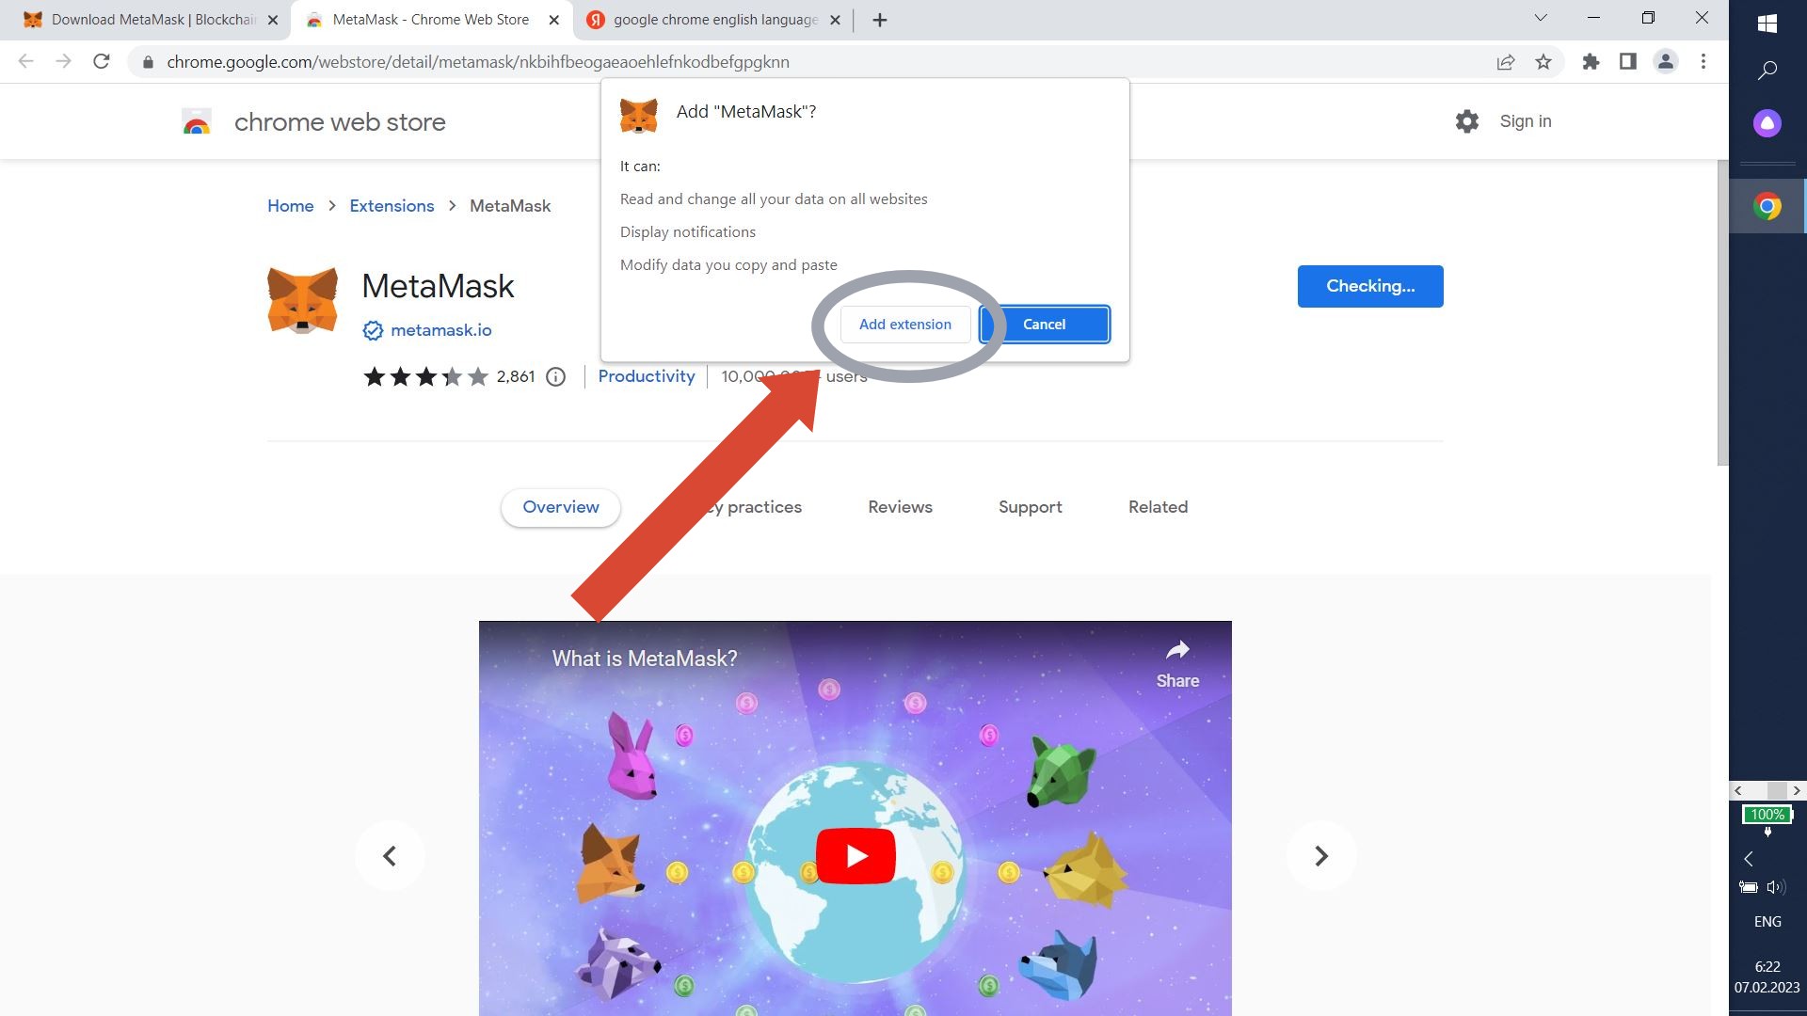Click the share page icon
The width and height of the screenshot is (1807, 1016).
(1505, 62)
